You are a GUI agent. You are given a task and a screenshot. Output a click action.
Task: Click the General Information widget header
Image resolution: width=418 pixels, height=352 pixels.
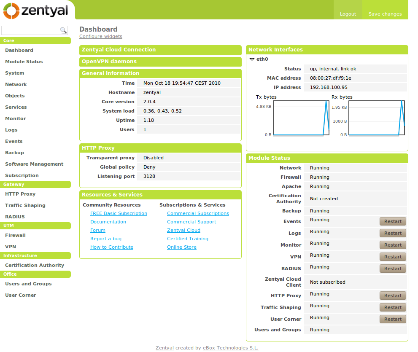coord(160,73)
